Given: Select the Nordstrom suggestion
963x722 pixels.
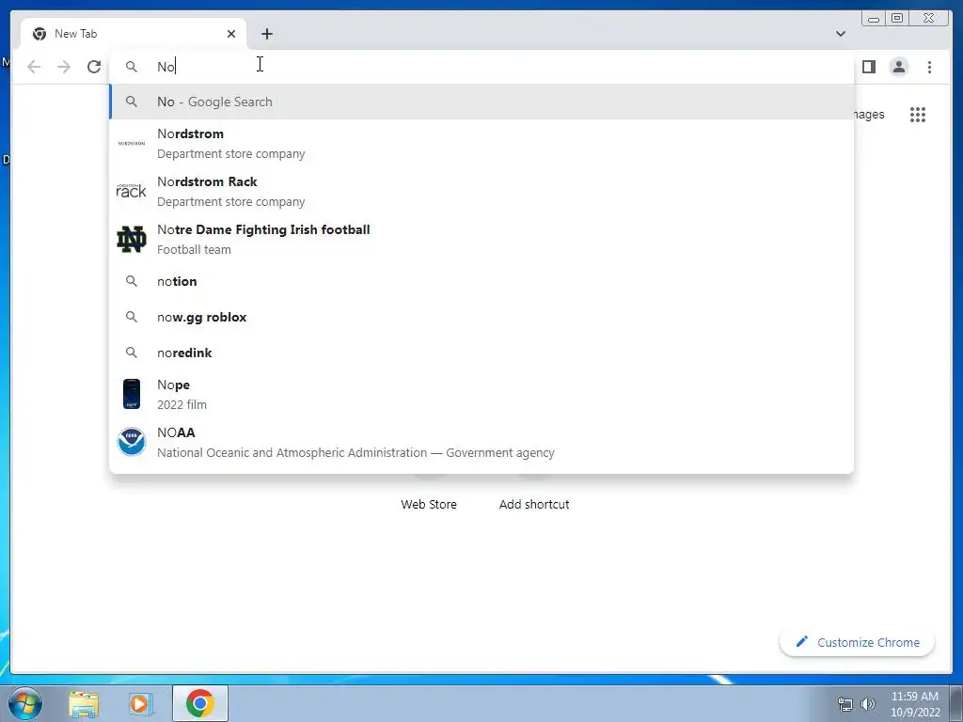Looking at the screenshot, I should point(481,143).
